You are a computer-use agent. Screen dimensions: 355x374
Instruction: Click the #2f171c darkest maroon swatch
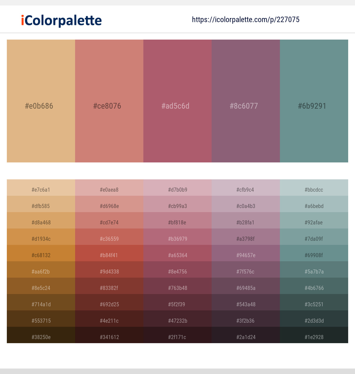click(177, 335)
